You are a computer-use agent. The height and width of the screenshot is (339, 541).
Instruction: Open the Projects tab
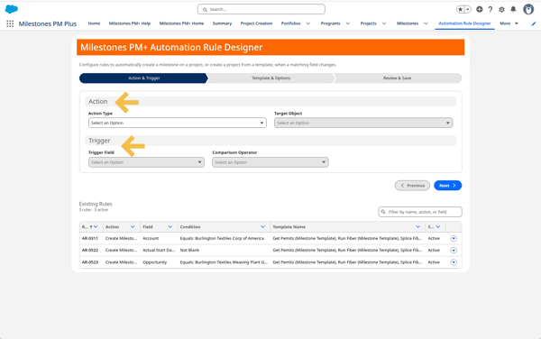(x=369, y=23)
